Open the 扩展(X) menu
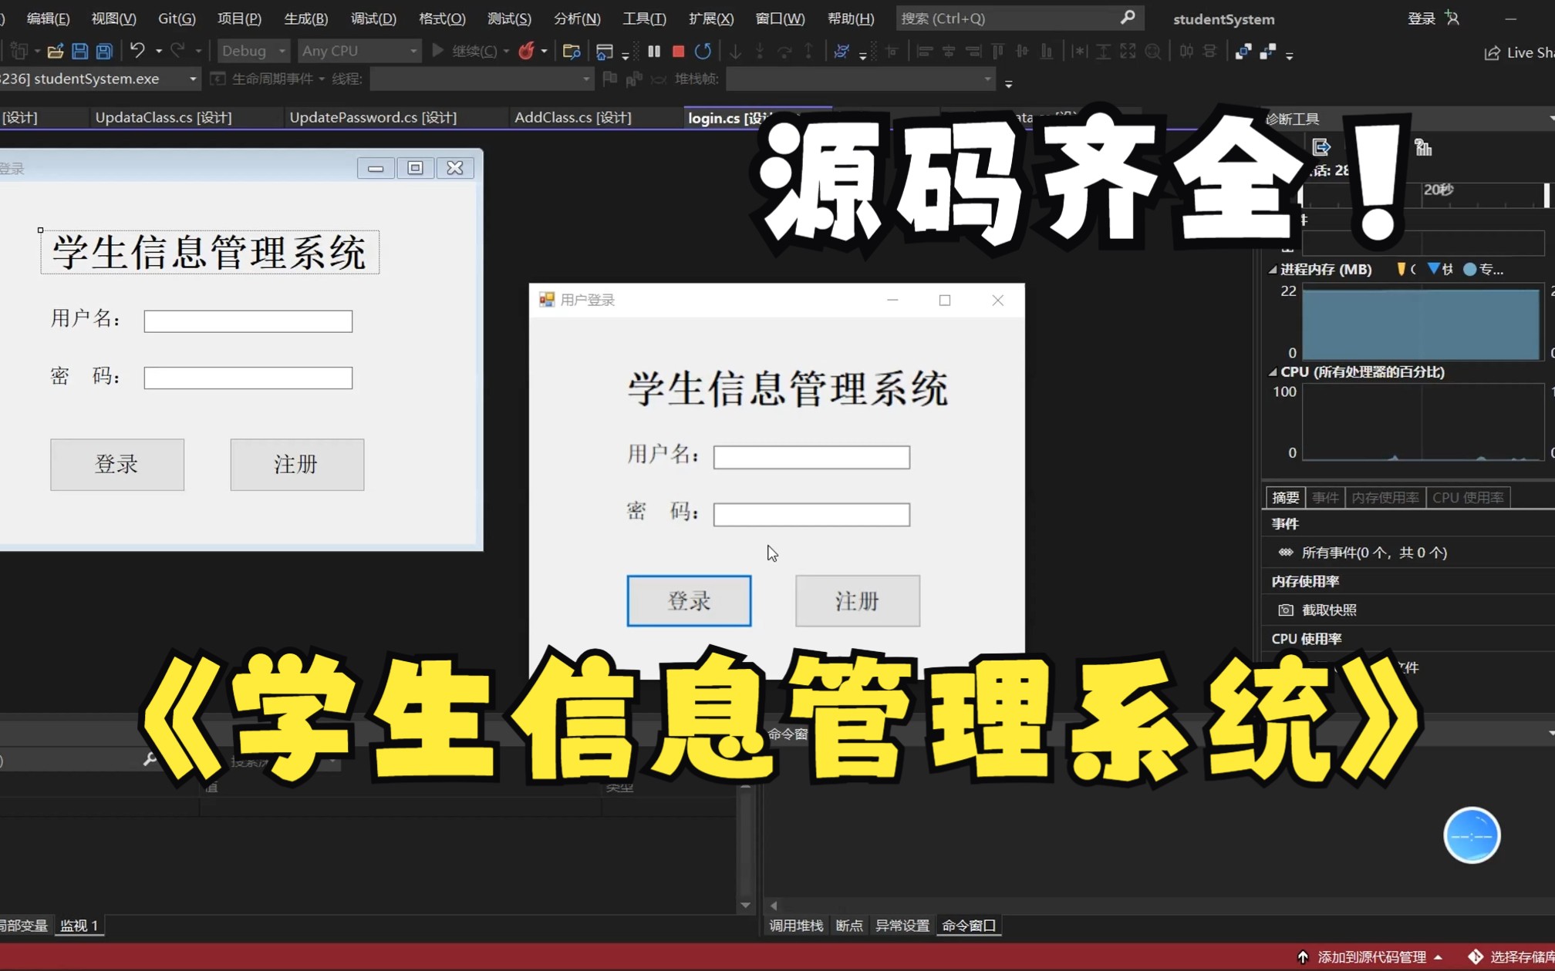This screenshot has width=1555, height=971. (711, 18)
